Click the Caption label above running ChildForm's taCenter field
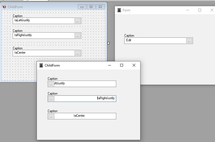Viewport: 215px width, 142px height. (x=52, y=111)
